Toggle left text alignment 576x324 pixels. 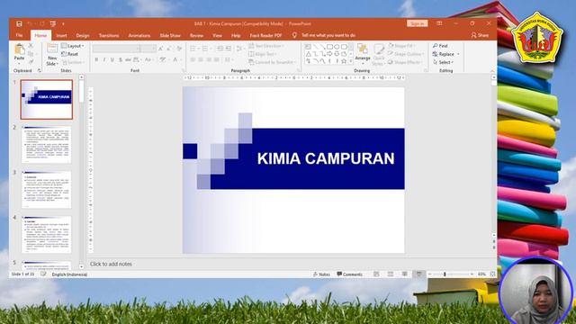click(193, 59)
